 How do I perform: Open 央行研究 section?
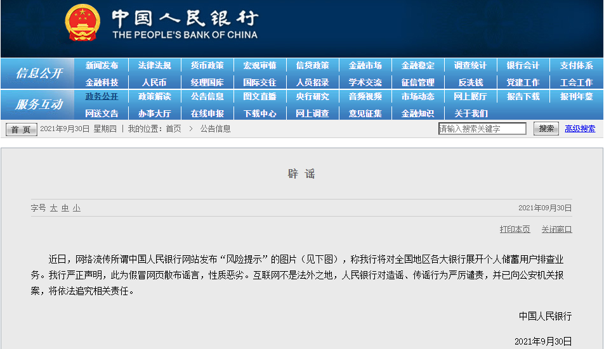(x=312, y=96)
